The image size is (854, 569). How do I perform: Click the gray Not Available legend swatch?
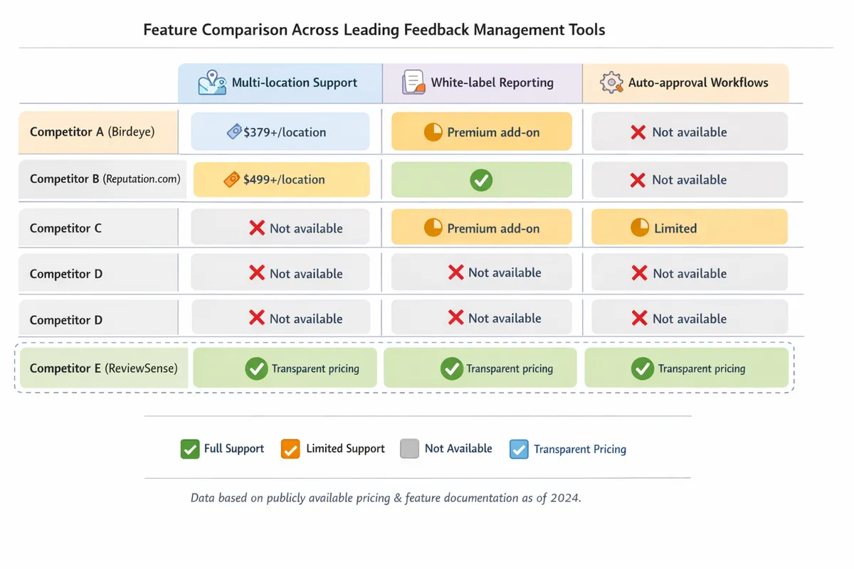409,449
